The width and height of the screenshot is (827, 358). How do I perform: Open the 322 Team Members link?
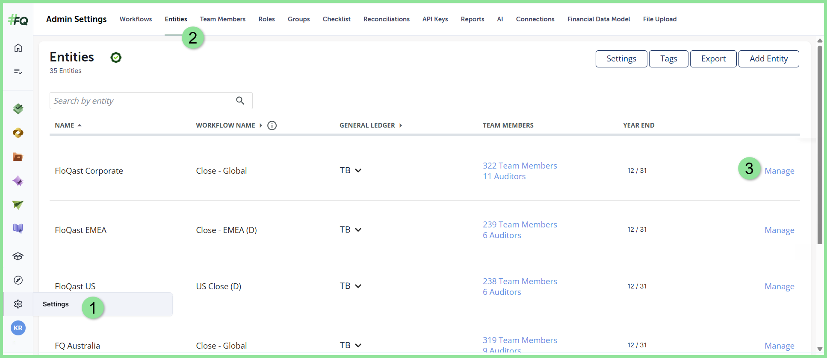(x=520, y=166)
